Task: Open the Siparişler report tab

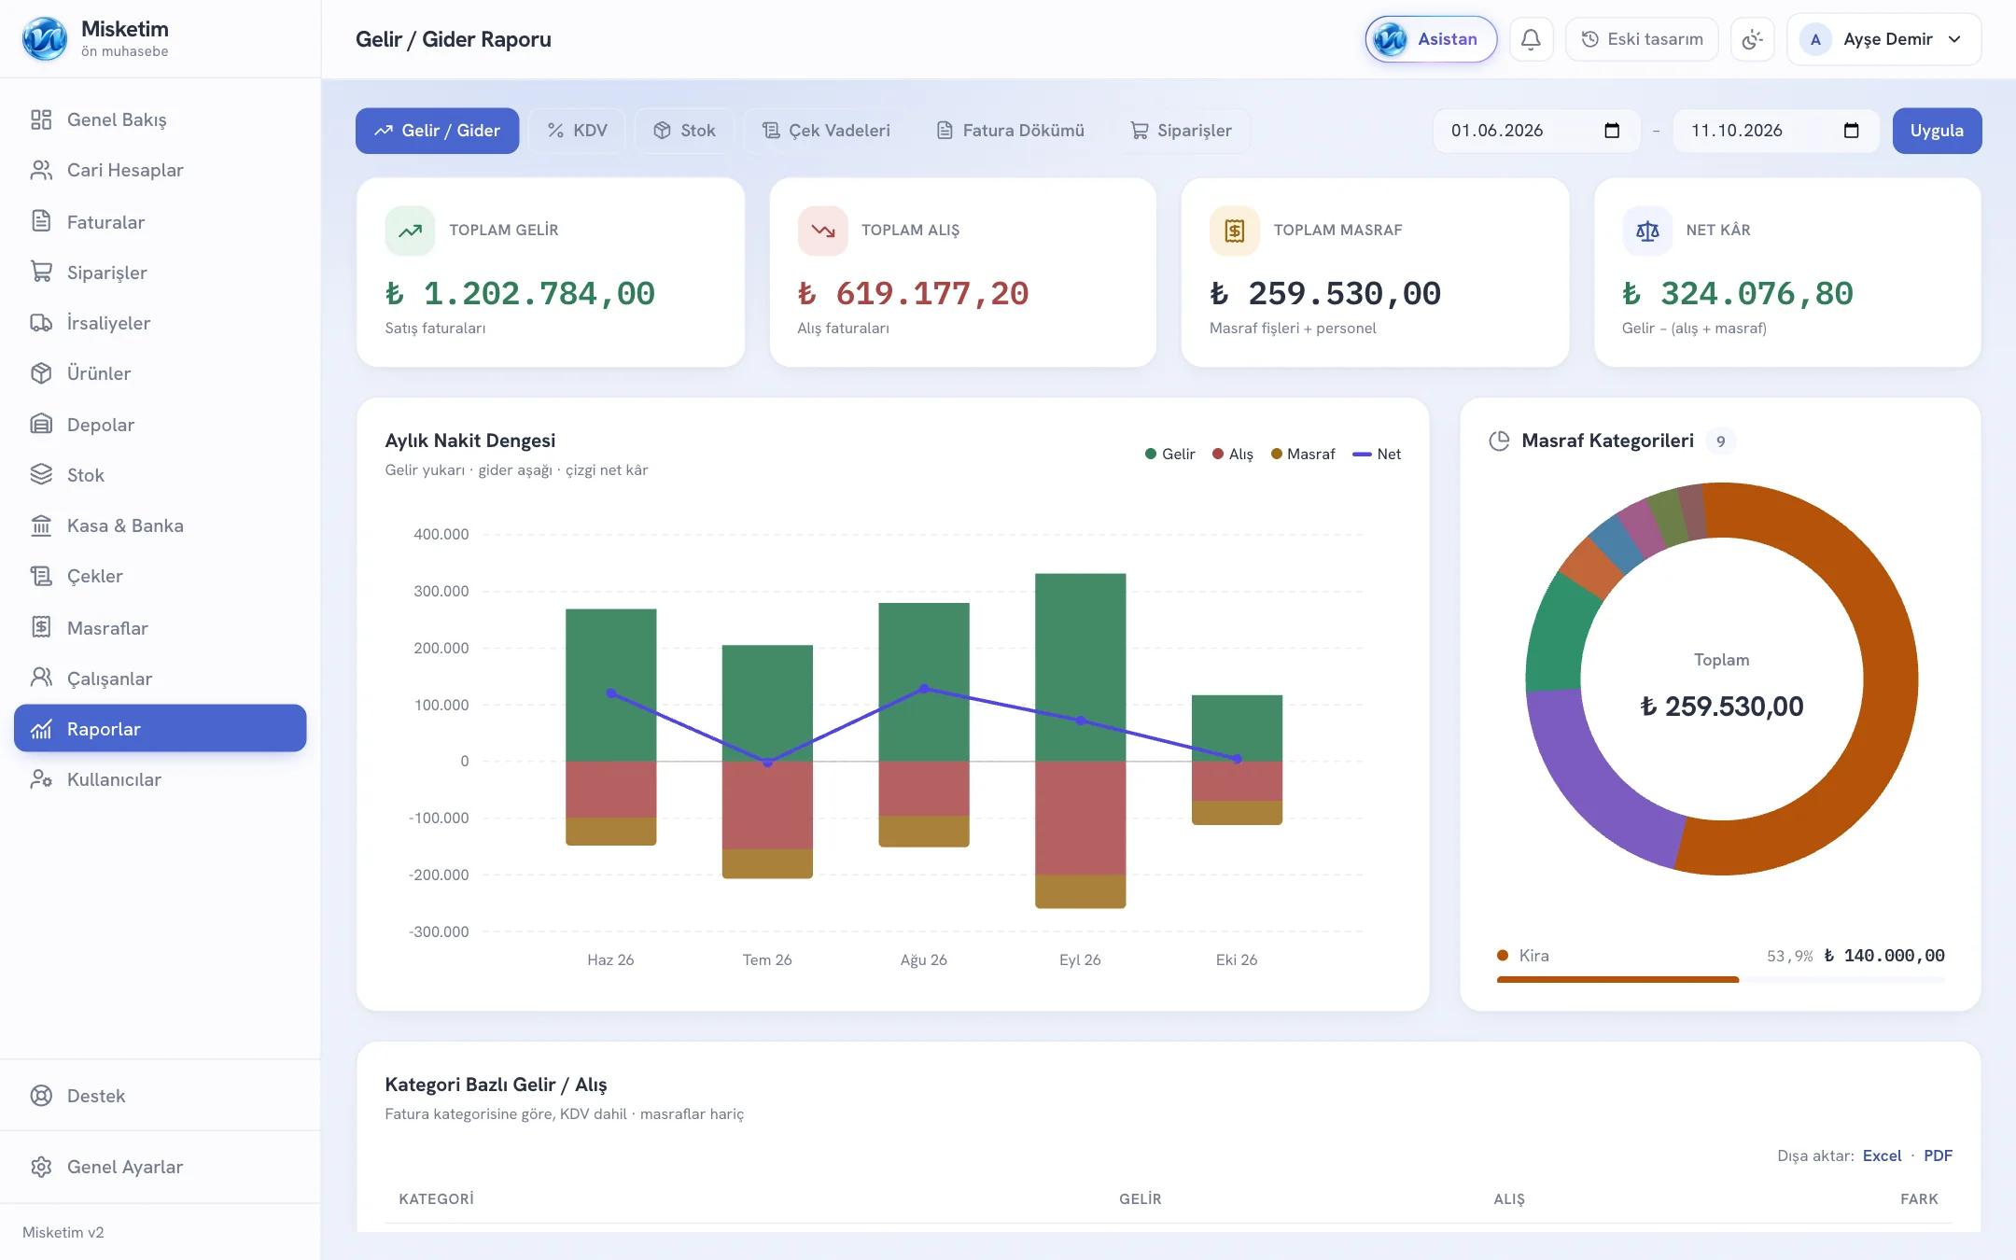Action: [1181, 131]
